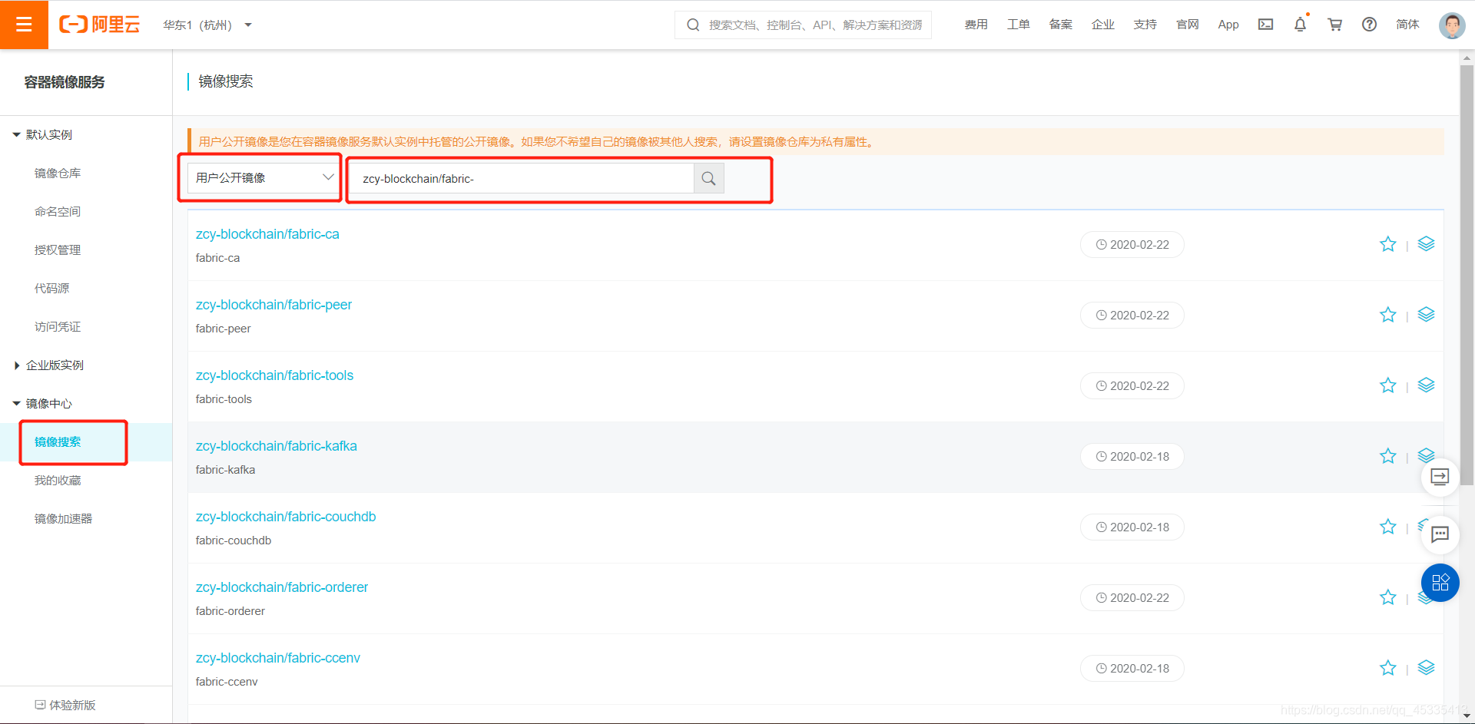Star the fabric-ca image
The width and height of the screenshot is (1475, 724).
pos(1387,244)
